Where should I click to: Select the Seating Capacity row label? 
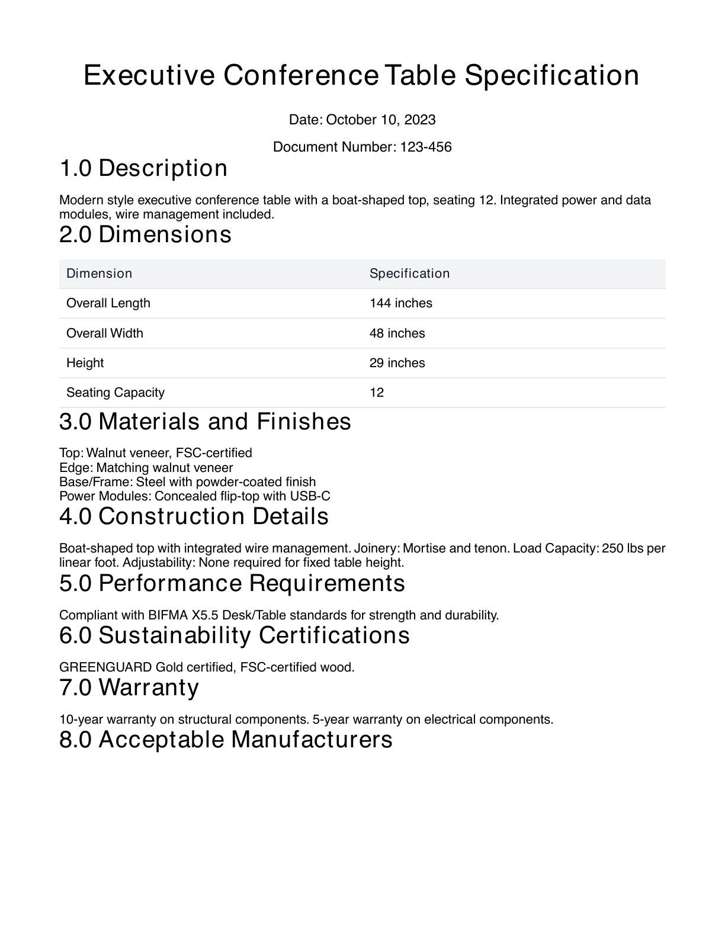(116, 393)
